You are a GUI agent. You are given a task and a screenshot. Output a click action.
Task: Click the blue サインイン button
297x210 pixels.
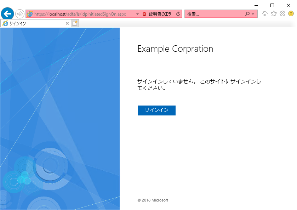coord(156,110)
